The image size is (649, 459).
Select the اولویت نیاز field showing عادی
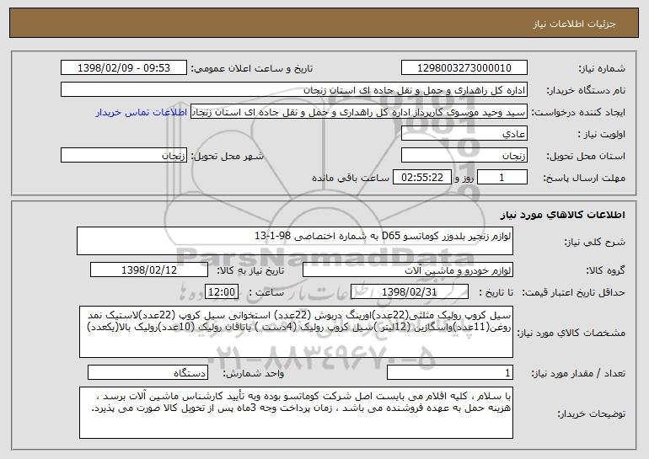[464, 134]
